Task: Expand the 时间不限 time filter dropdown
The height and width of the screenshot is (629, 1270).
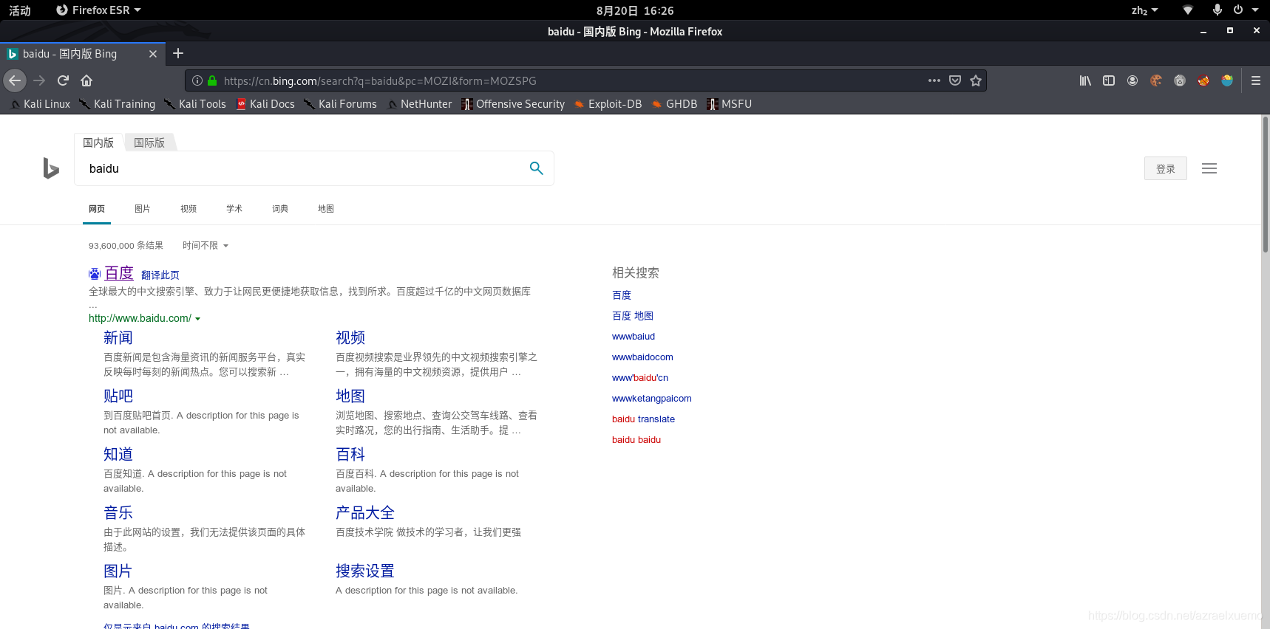Action: coord(206,246)
